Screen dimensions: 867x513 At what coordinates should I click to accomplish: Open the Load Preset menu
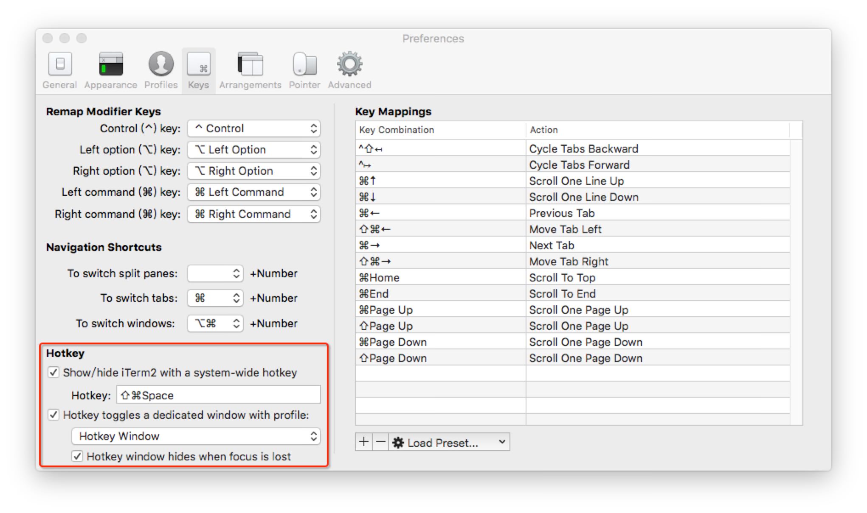(x=449, y=442)
